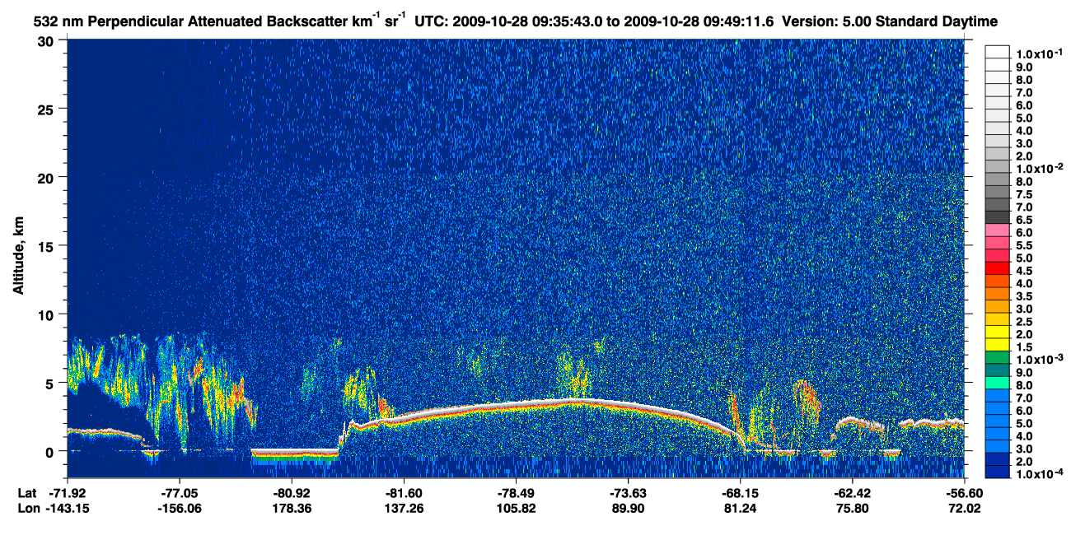
Task: Click the arched white surface return at its peak
Action: point(577,401)
